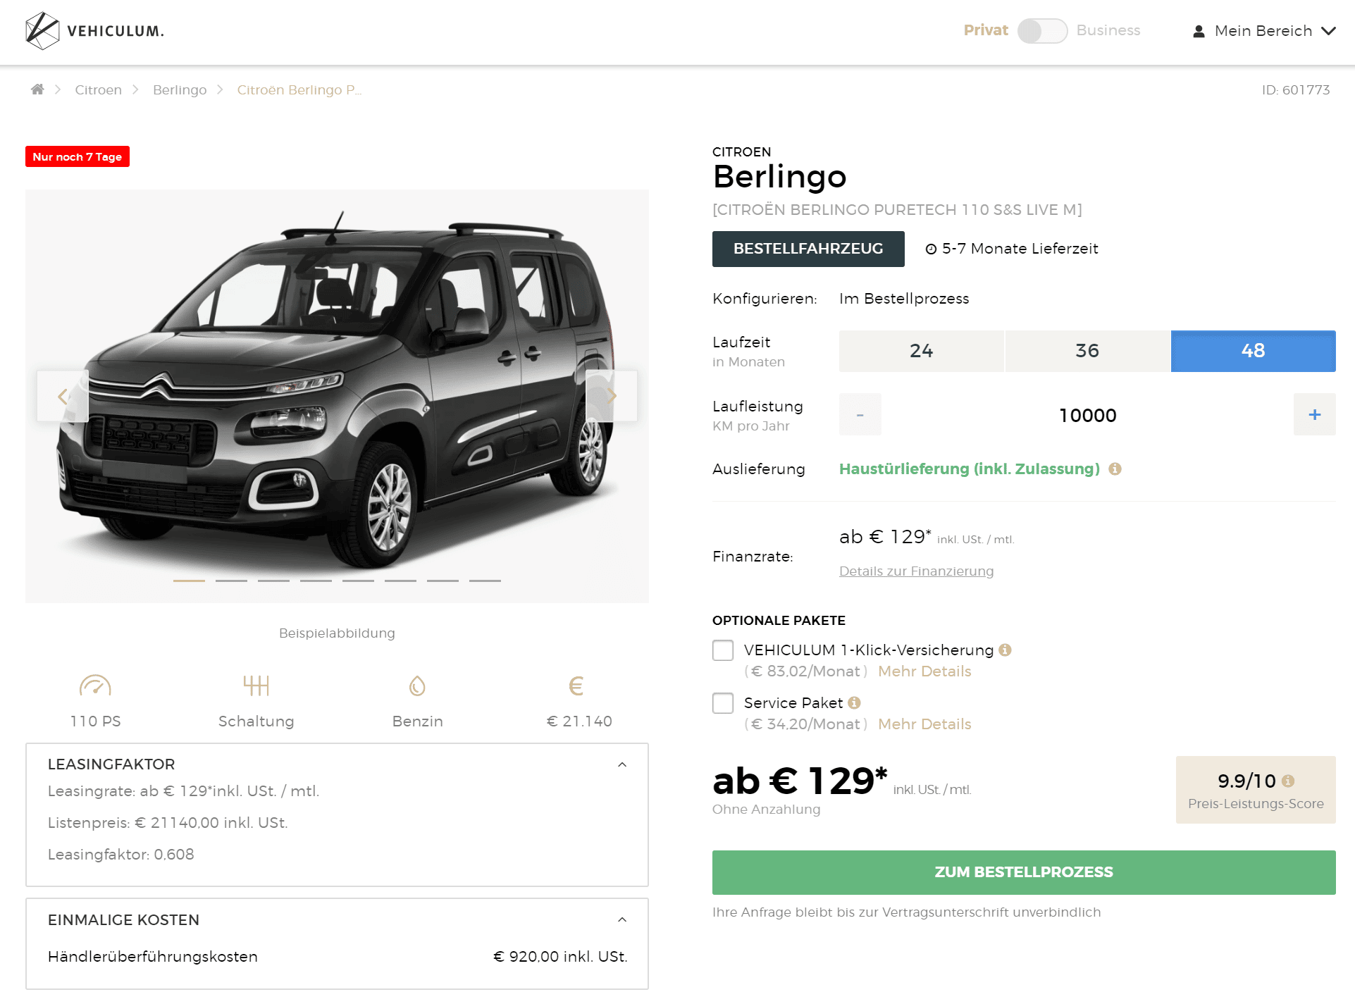Open Details zur Finanzierung link

[x=916, y=571]
